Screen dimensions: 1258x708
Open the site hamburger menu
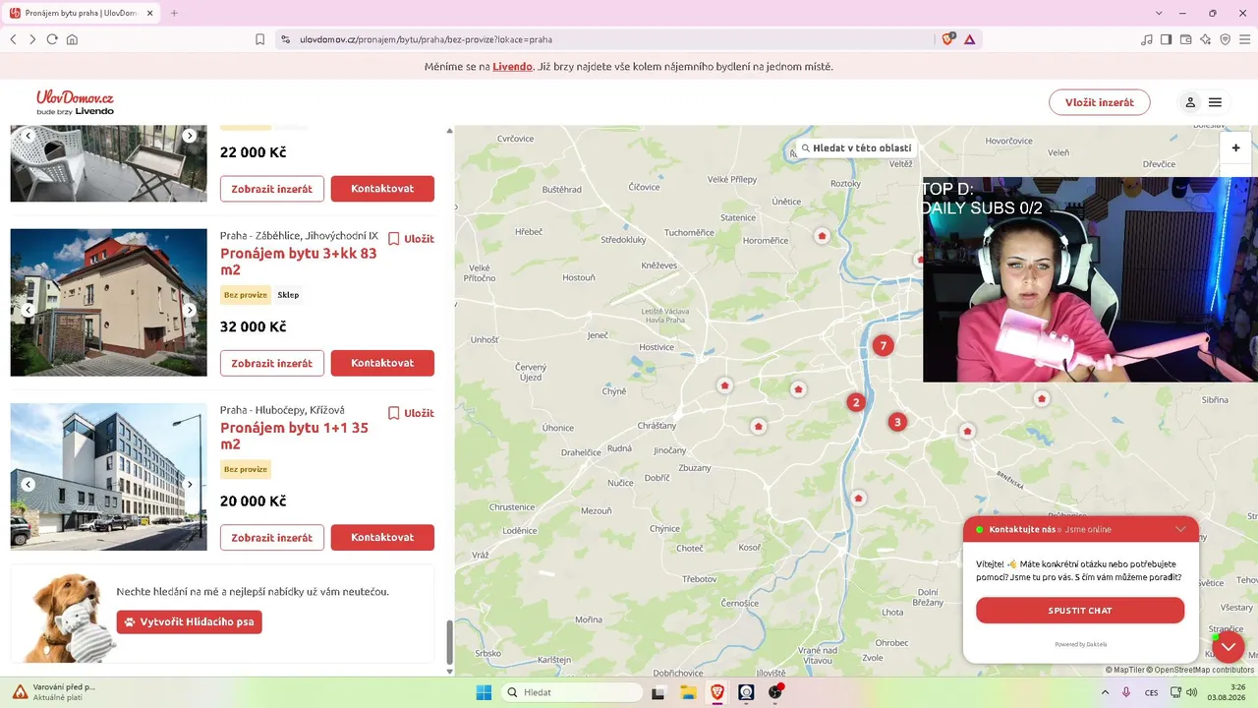(1216, 102)
